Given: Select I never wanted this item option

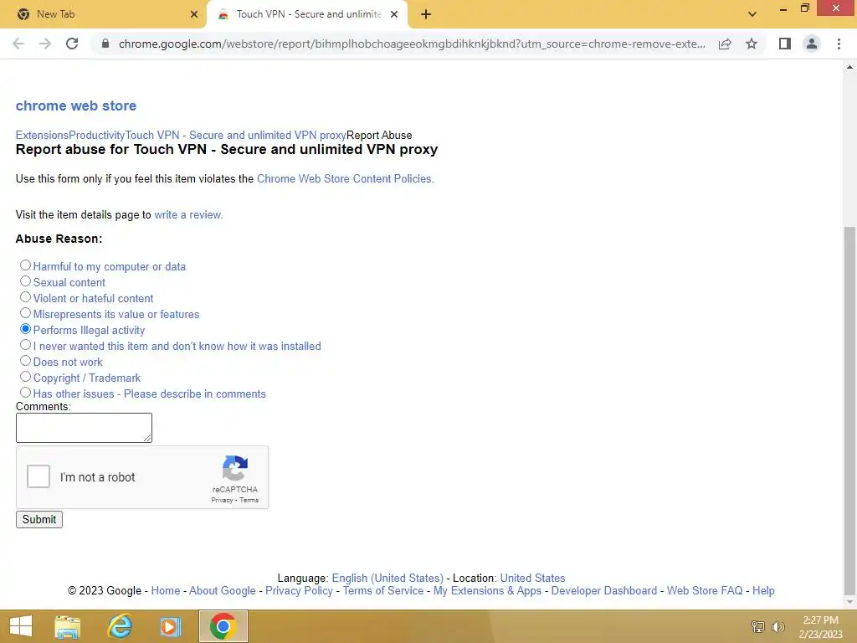Looking at the screenshot, I should click(25, 345).
